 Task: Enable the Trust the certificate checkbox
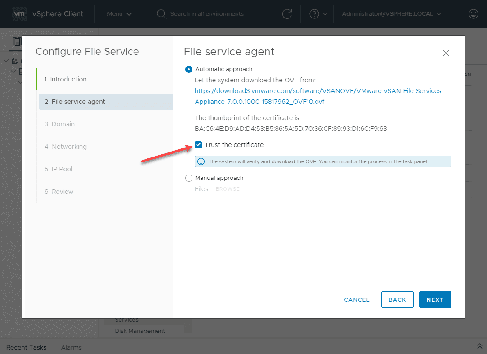point(198,145)
